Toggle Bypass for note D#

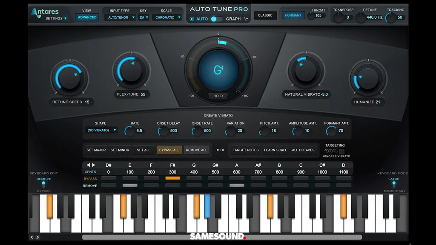click(x=109, y=178)
